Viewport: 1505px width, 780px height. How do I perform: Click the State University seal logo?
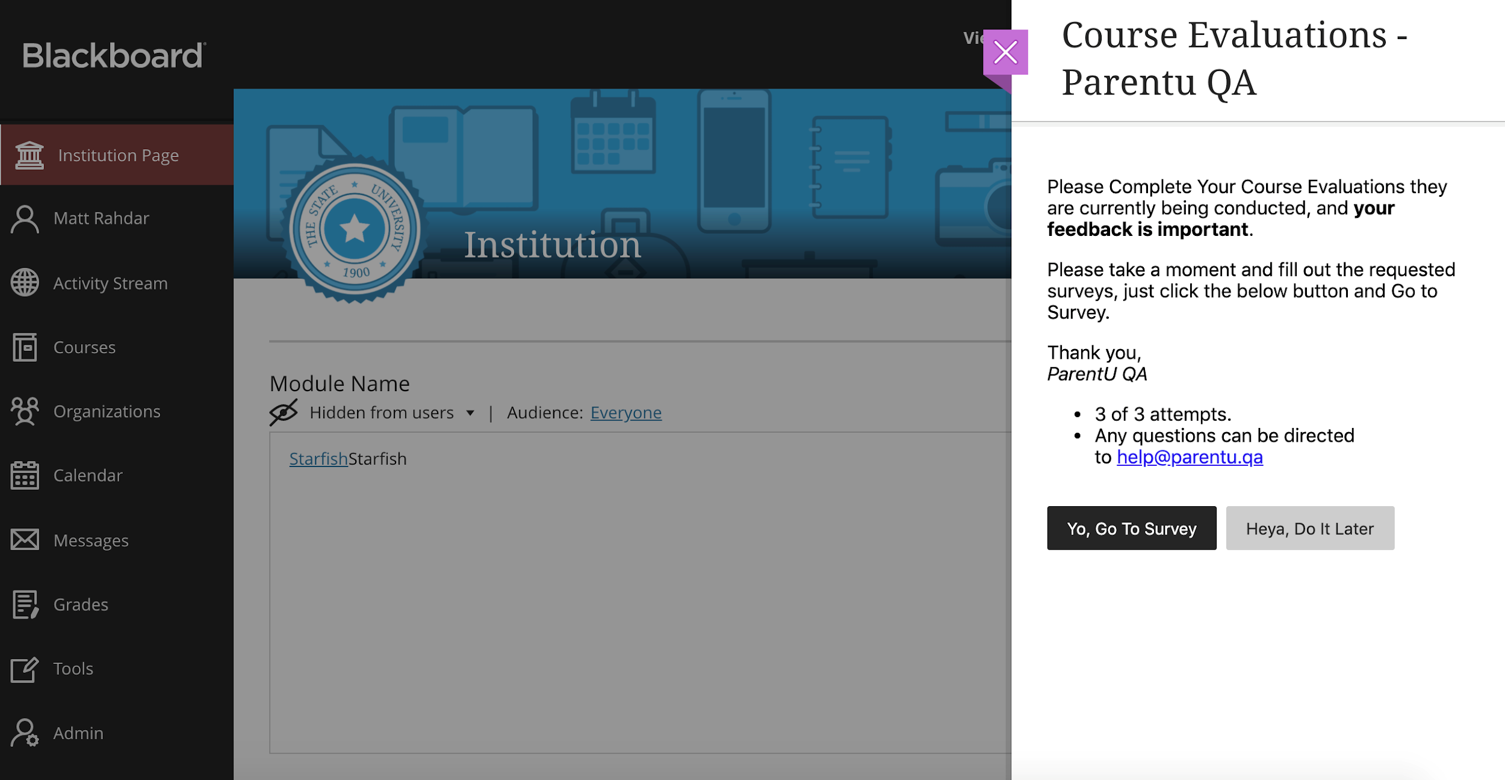click(355, 229)
